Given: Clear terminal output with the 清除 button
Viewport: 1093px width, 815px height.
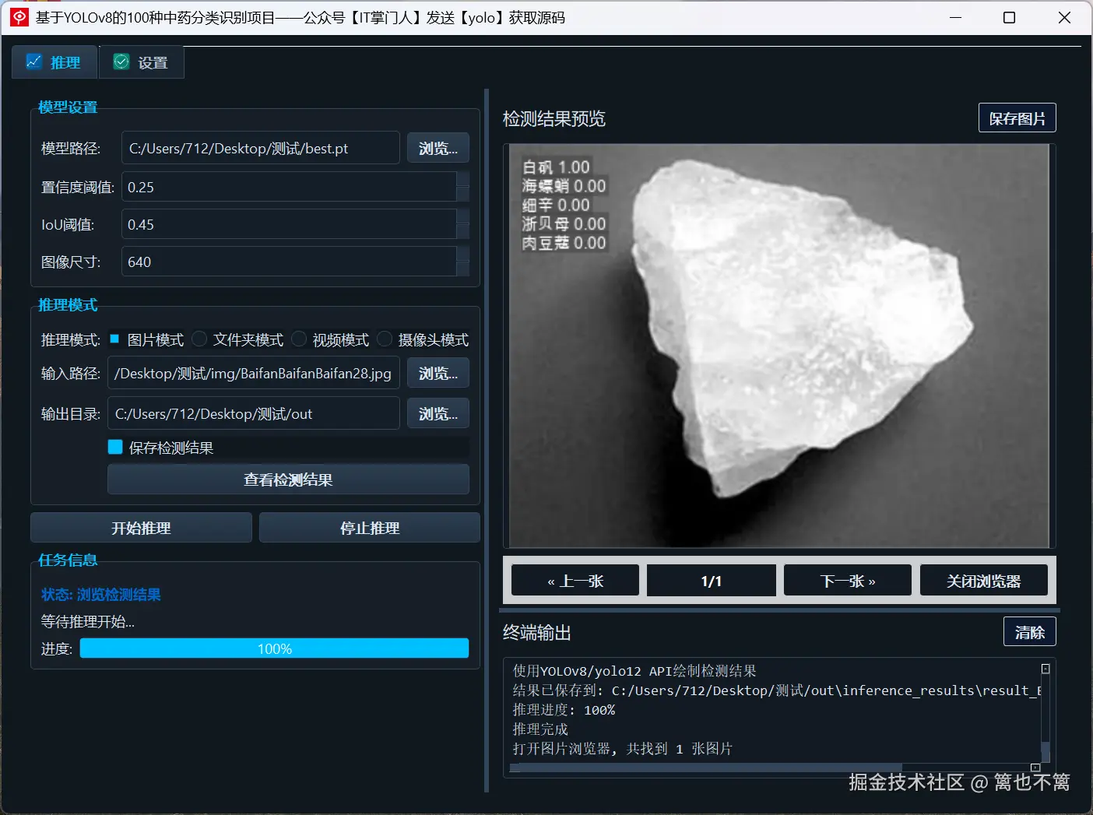Looking at the screenshot, I should point(1029,631).
